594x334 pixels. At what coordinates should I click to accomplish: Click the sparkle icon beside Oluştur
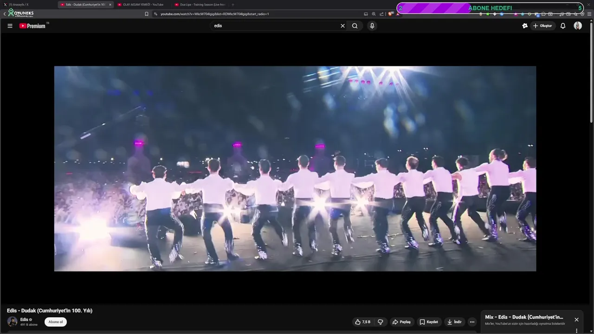click(525, 26)
